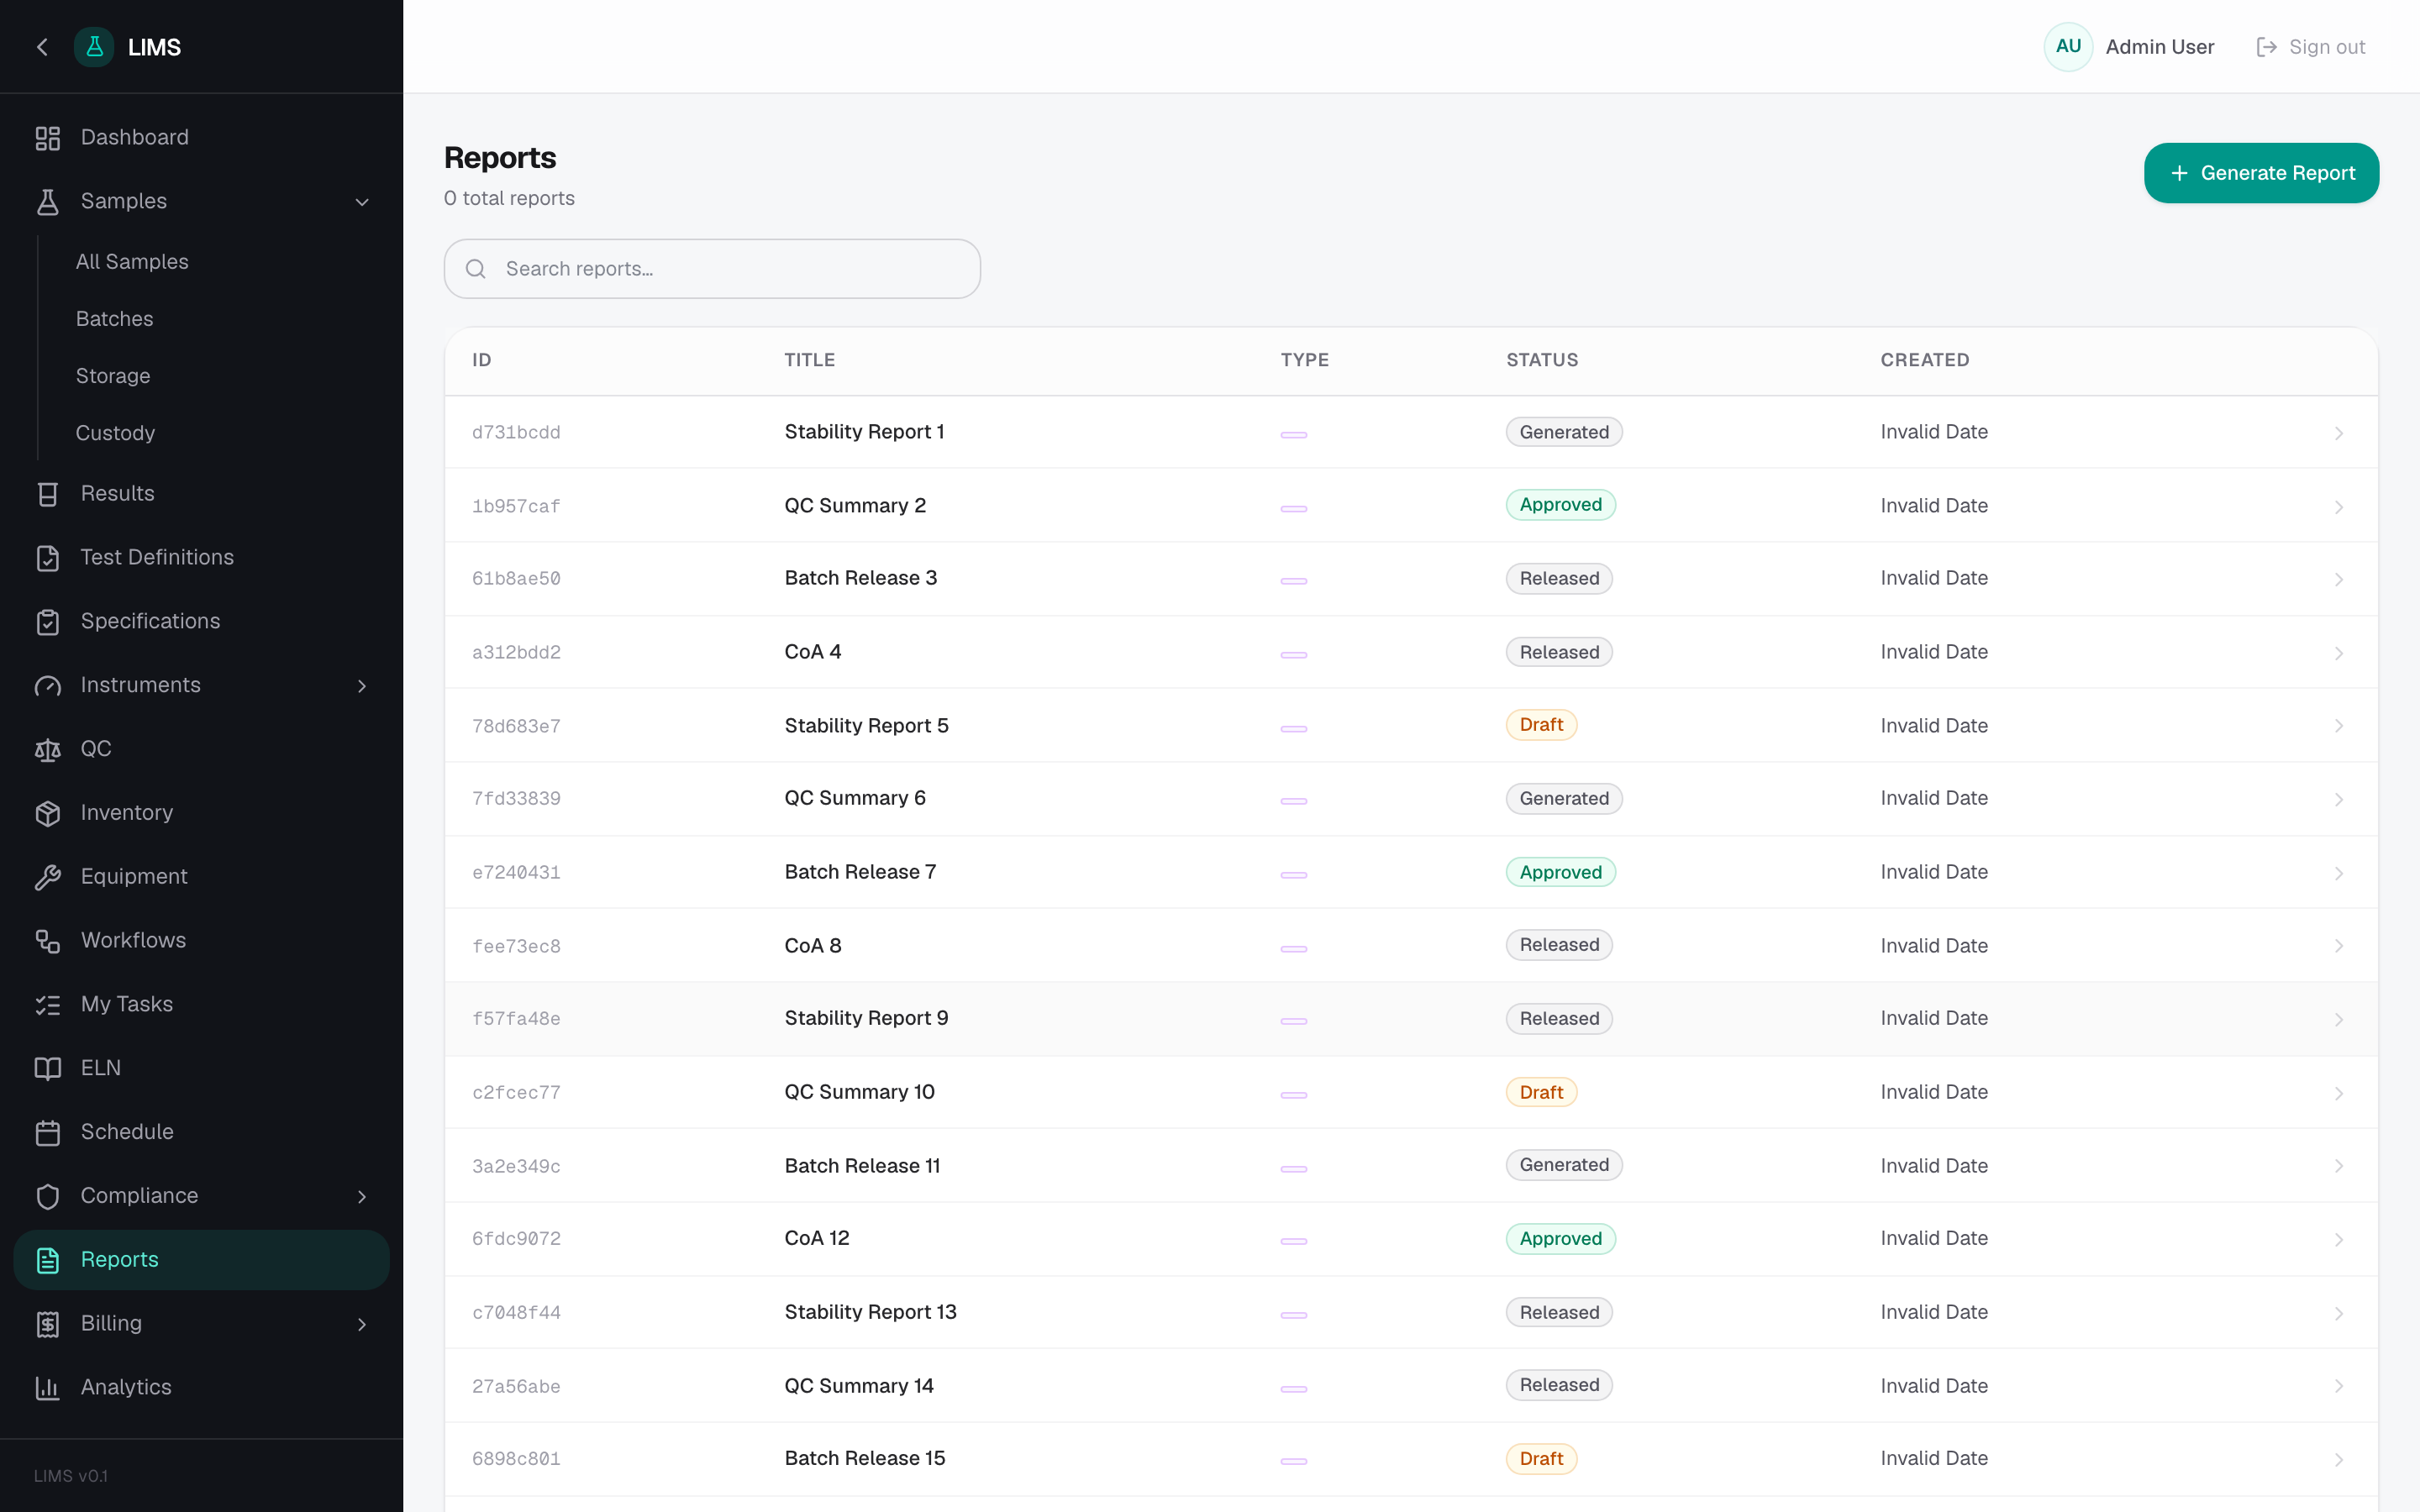Open Batch Release 3 row chevron
This screenshot has width=2420, height=1512.
[x=2339, y=580]
